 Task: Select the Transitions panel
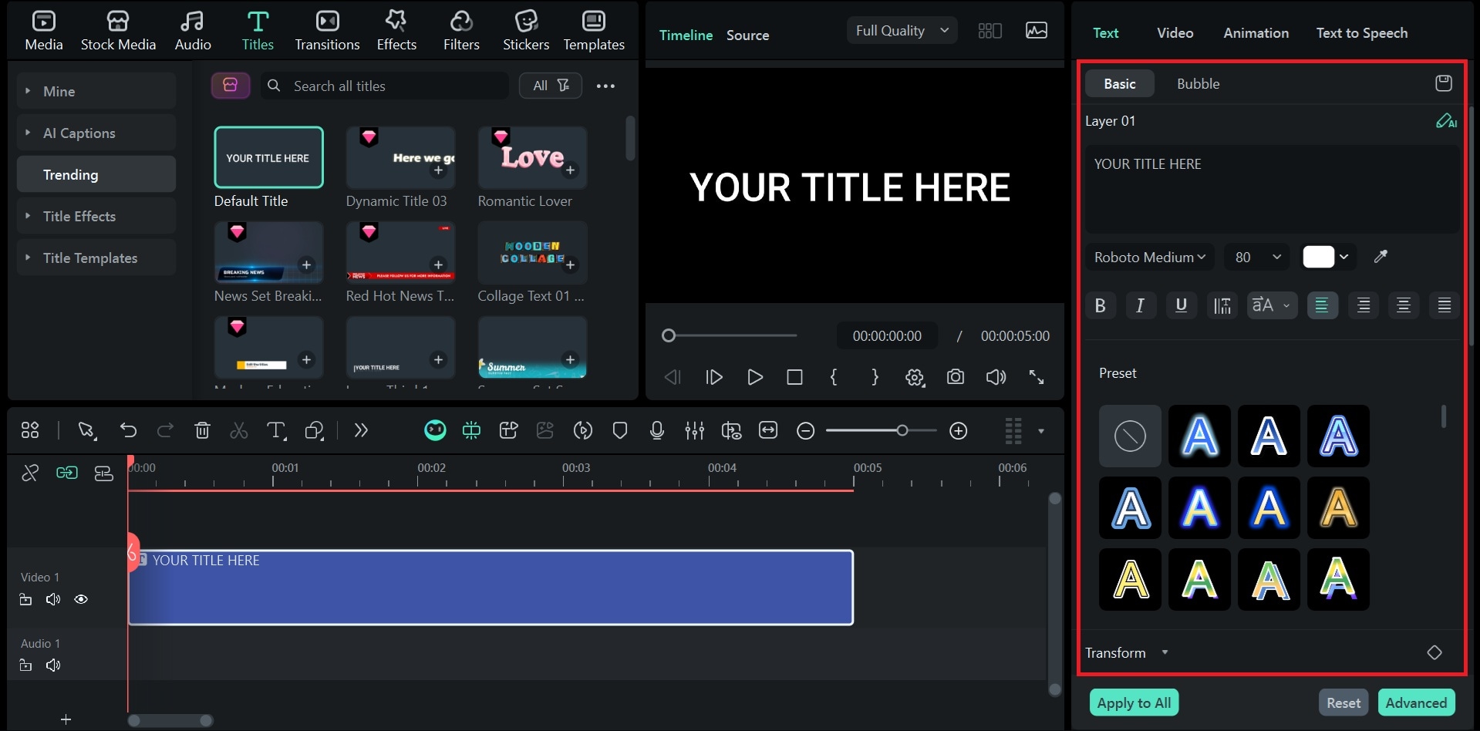[326, 29]
